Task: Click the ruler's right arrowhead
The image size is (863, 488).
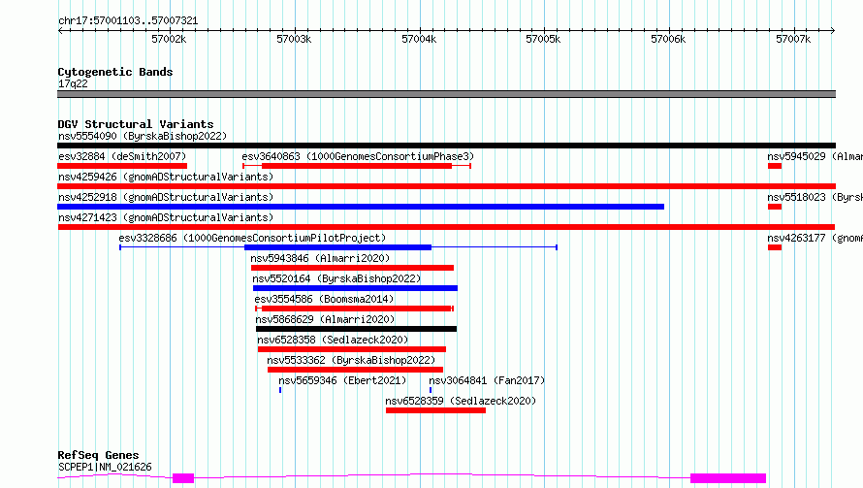Action: 833,30
